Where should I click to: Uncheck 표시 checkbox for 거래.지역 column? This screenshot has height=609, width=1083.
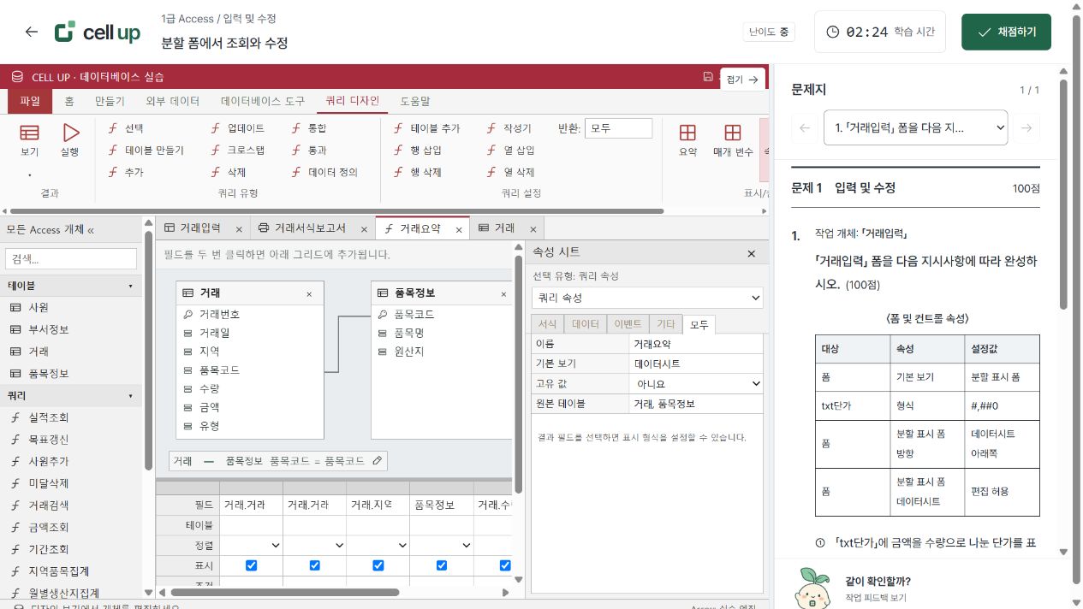point(378,565)
